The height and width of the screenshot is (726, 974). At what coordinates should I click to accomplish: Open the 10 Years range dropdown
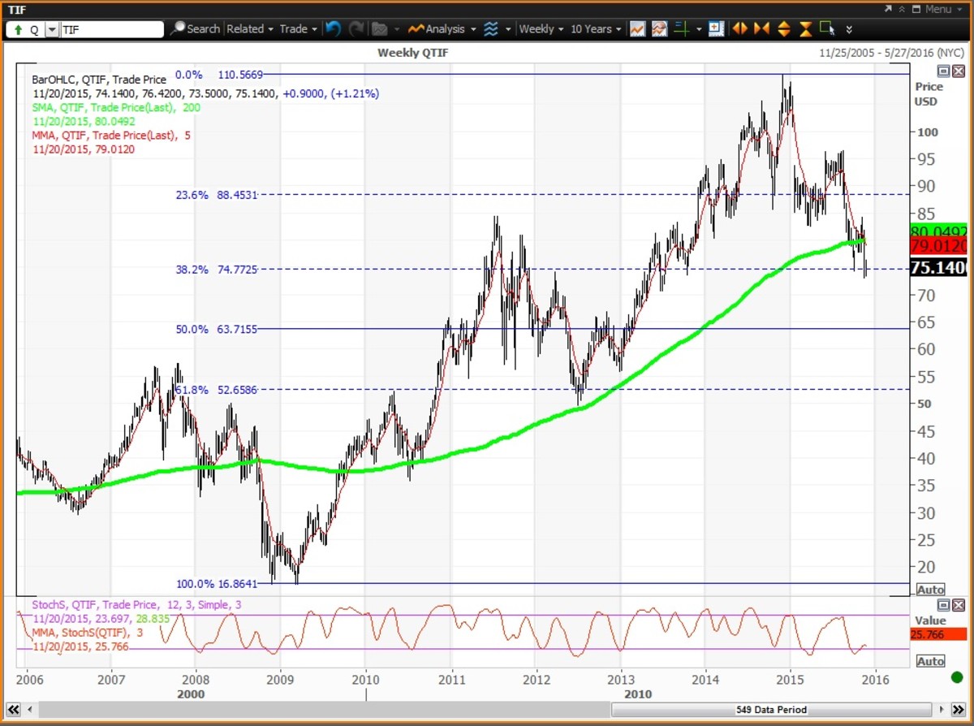coord(596,29)
